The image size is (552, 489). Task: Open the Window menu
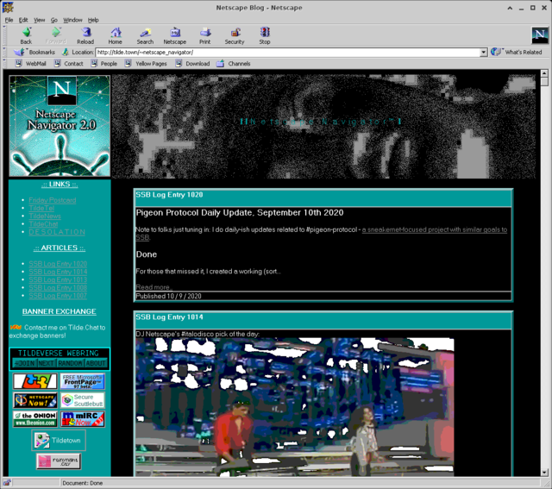(x=72, y=20)
